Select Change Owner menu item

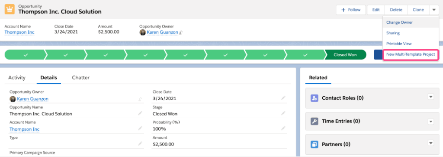click(411, 22)
